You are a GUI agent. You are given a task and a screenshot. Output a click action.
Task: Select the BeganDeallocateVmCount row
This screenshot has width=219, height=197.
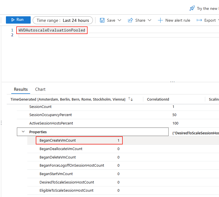tap(123, 149)
